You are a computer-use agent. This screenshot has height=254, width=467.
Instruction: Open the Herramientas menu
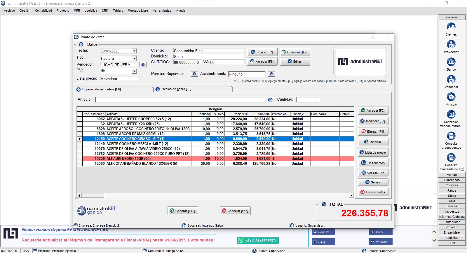[x=162, y=10]
